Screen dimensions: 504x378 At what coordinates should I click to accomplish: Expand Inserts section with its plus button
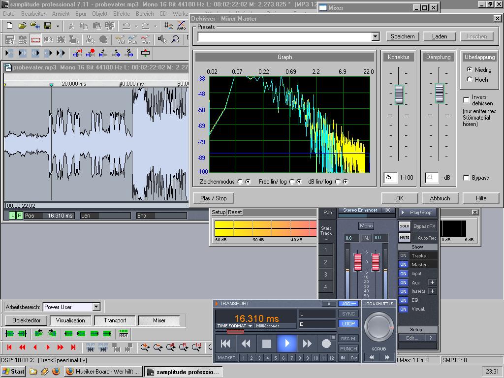tap(432, 291)
